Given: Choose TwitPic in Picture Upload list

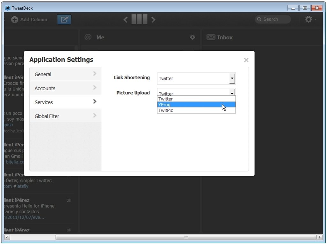Looking at the screenshot, I should pos(196,110).
